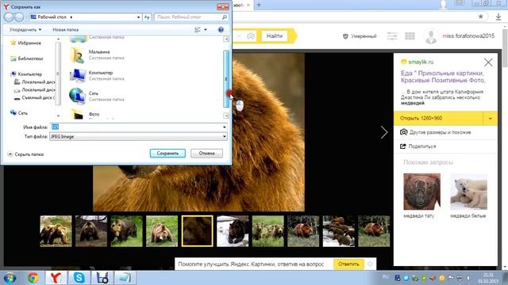Select Избранное in the navigation pane
Viewport: 508px width, 285px height.
pyautogui.click(x=26, y=43)
